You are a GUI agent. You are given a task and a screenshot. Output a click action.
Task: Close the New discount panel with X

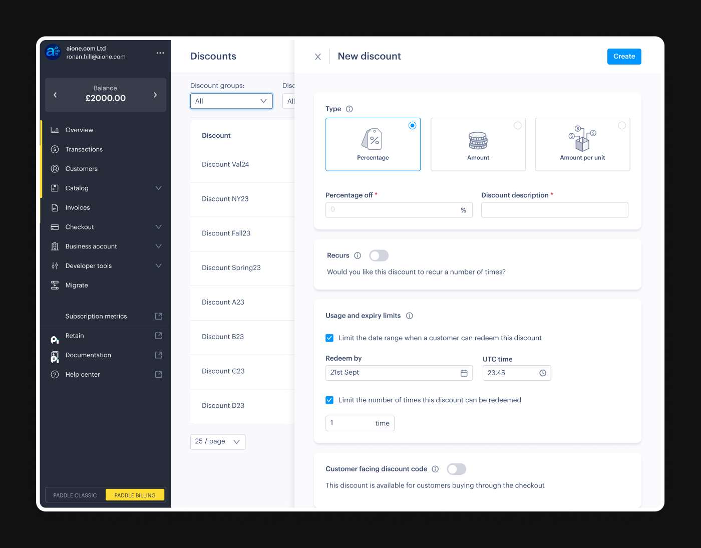click(318, 57)
